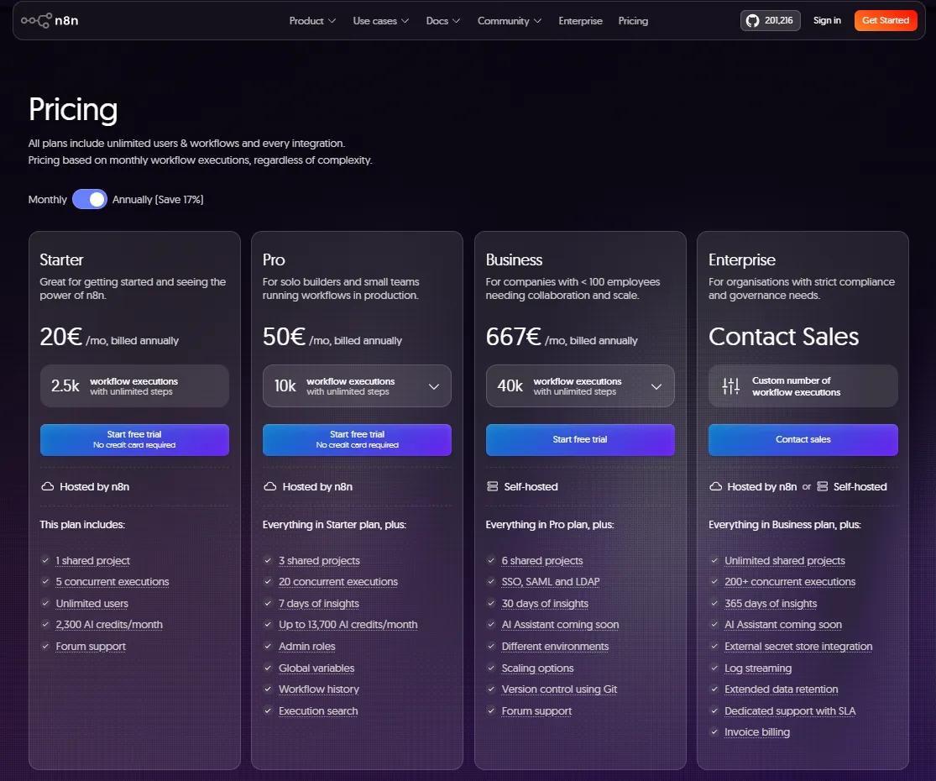The width and height of the screenshot is (936, 781).
Task: Click the n8n logo icon
Action: (36, 20)
